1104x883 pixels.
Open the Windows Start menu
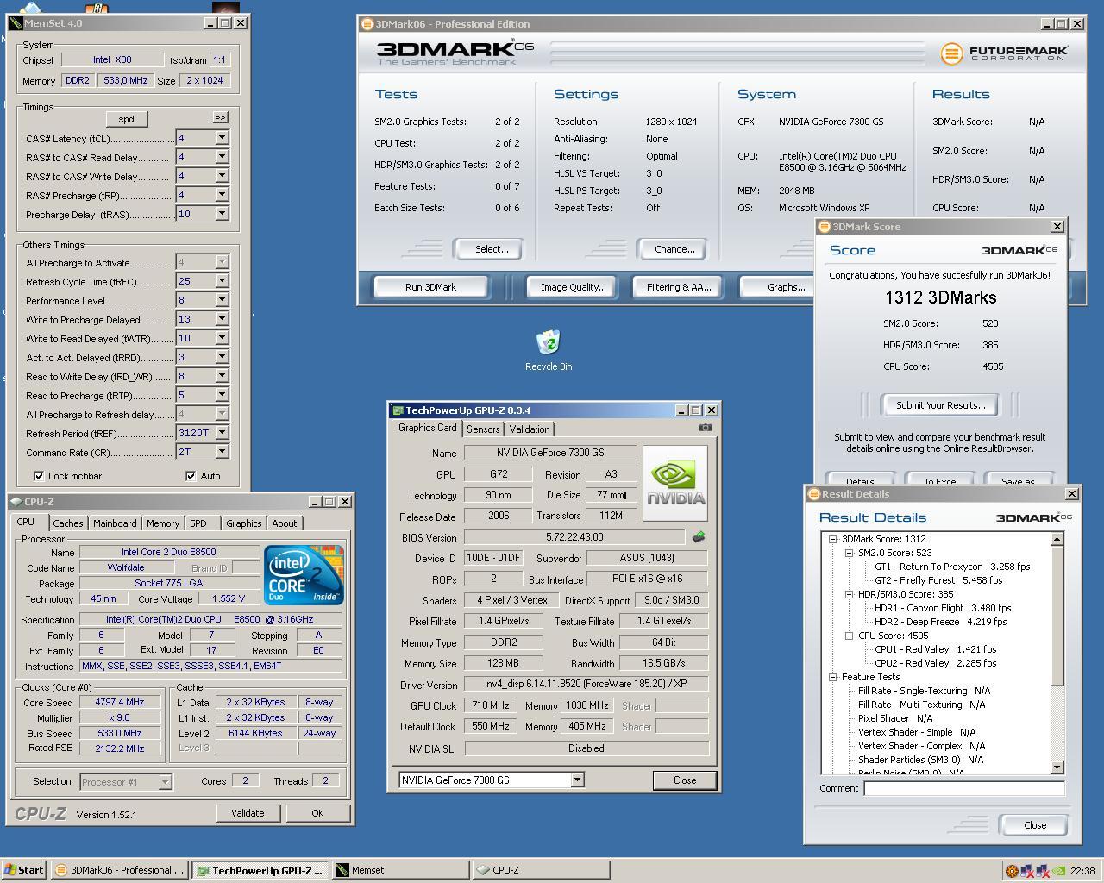point(24,870)
